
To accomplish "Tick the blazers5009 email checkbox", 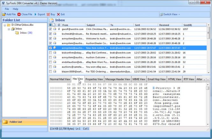I will click(x=50, y=72).
